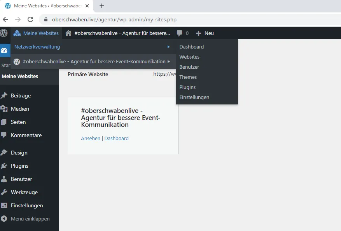The height and width of the screenshot is (231, 341).
Task: Open Benutzer in the sidebar
Action: (x=21, y=179)
